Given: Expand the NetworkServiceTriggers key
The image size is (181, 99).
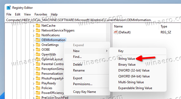Looking at the screenshot, I should click(x=33, y=31).
